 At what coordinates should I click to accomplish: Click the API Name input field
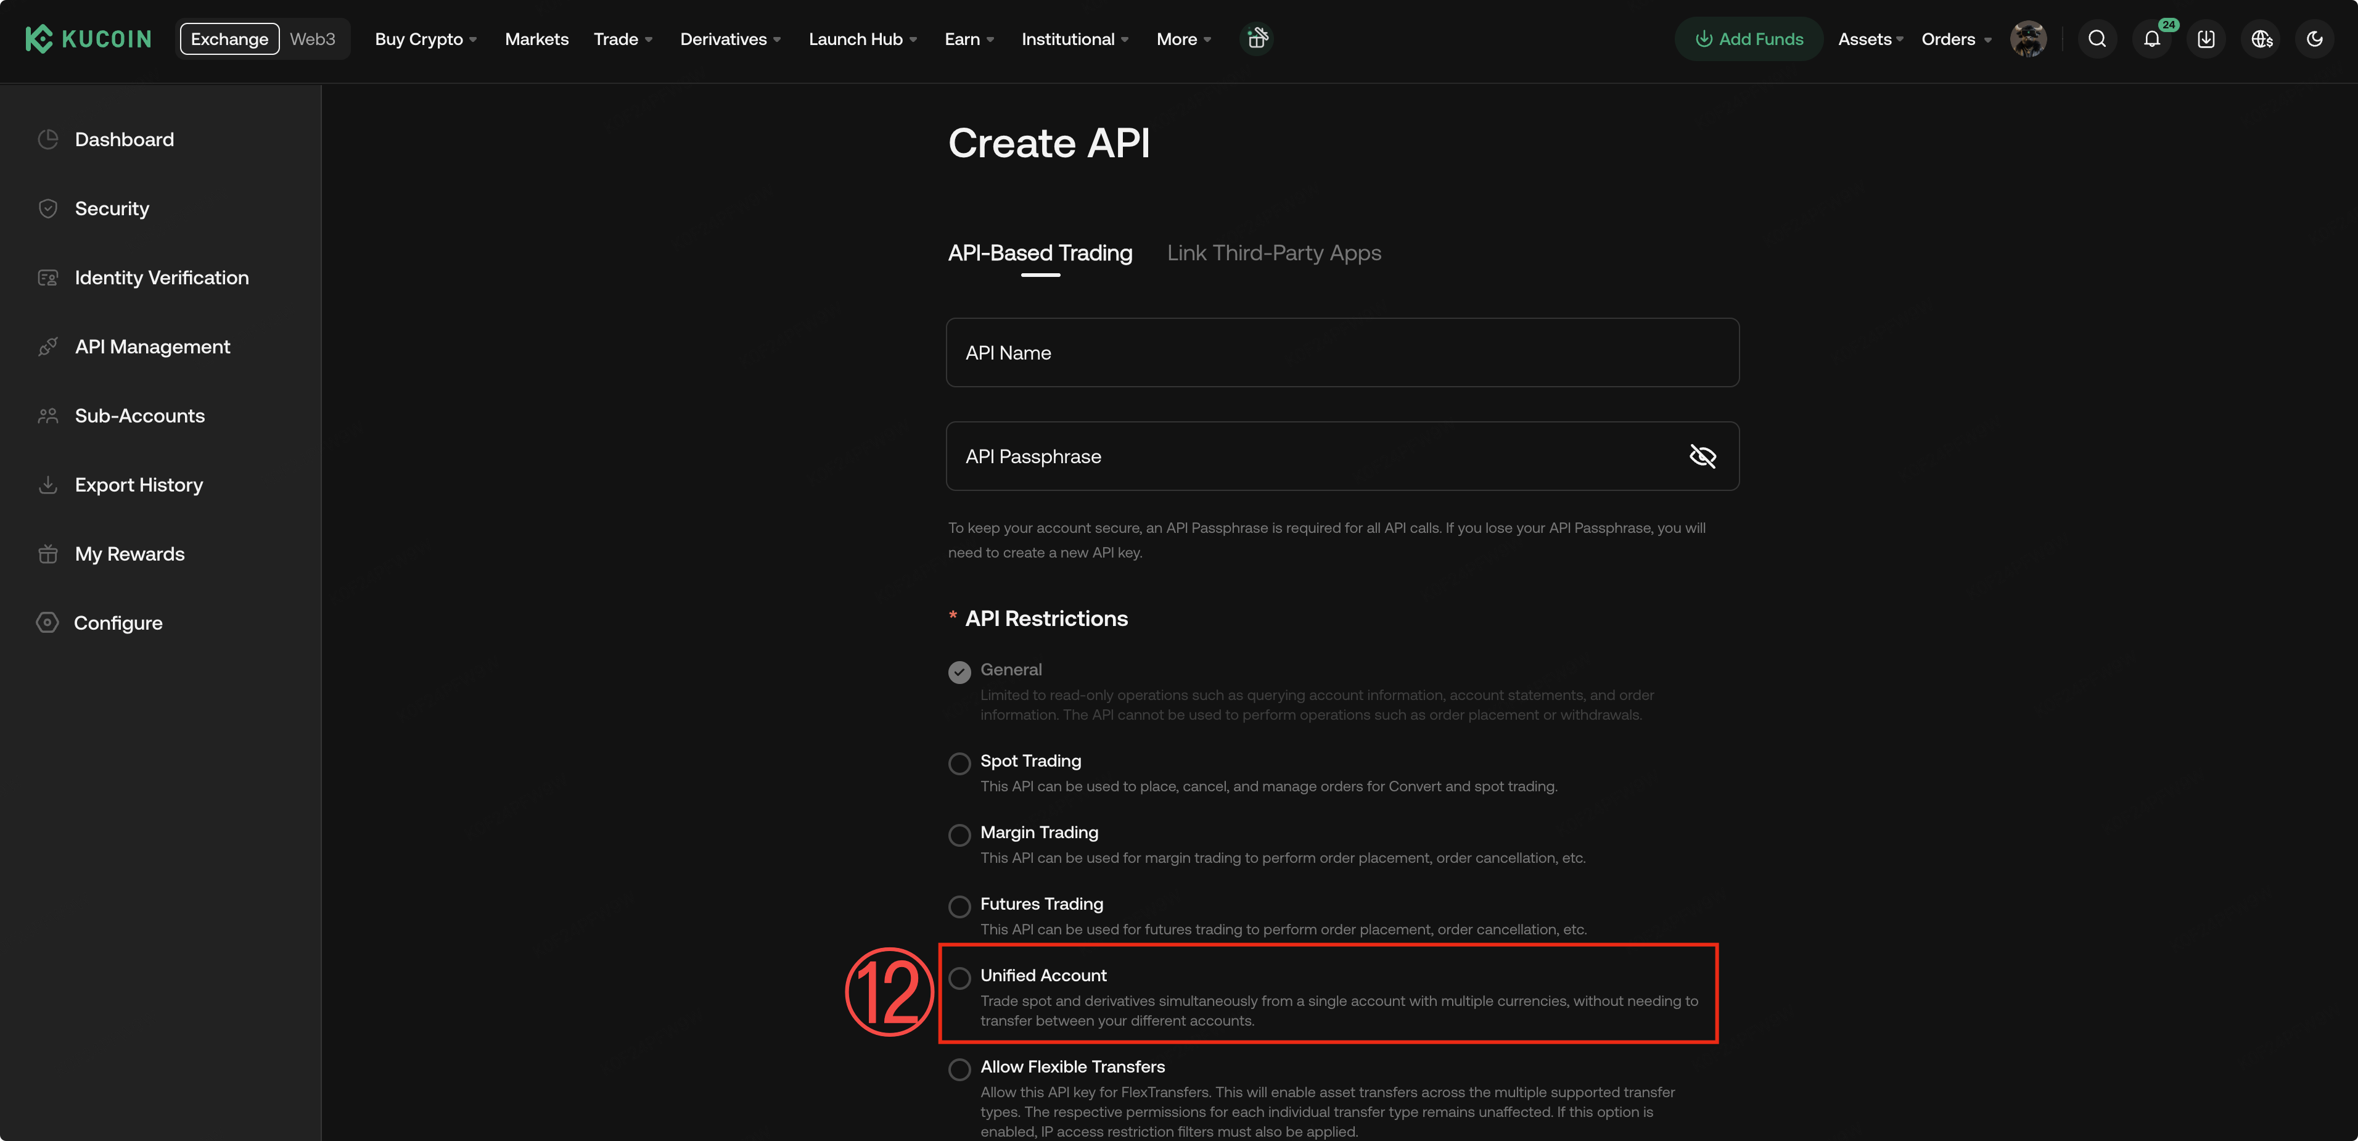pos(1342,353)
